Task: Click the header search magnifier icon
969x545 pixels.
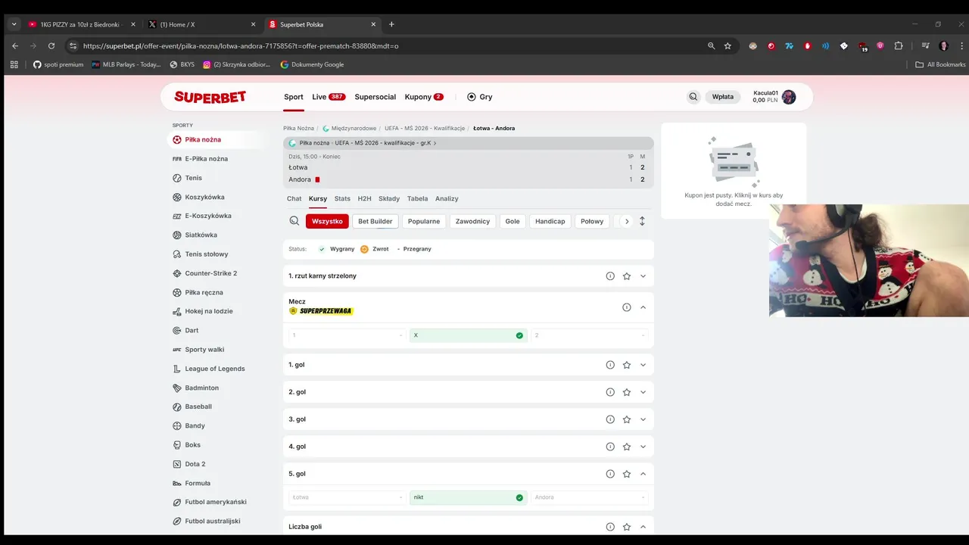Action: click(x=693, y=97)
